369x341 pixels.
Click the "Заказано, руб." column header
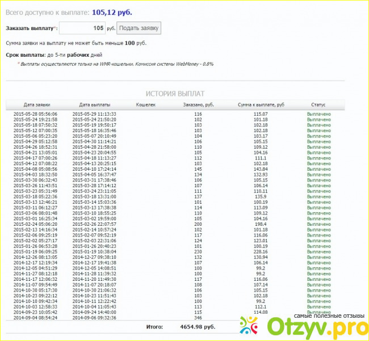198,105
